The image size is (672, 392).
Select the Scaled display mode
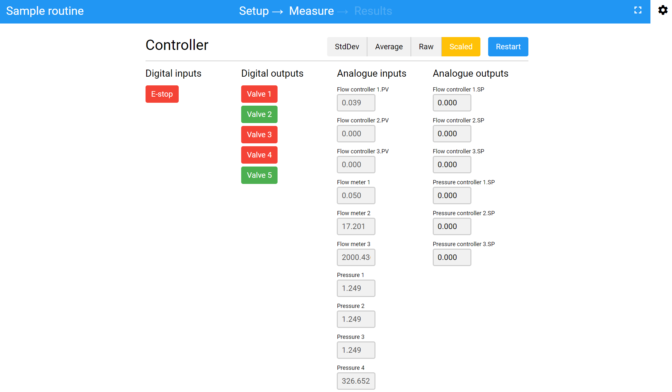460,47
